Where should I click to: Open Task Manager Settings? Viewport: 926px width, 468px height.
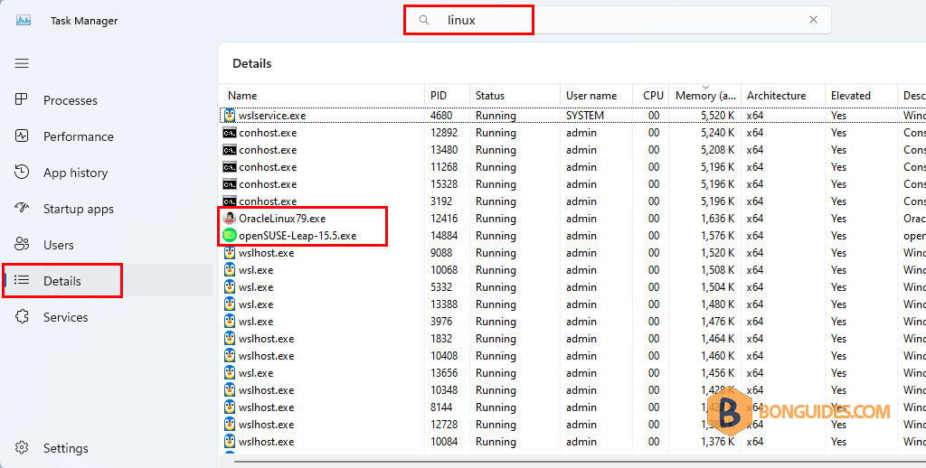click(65, 448)
